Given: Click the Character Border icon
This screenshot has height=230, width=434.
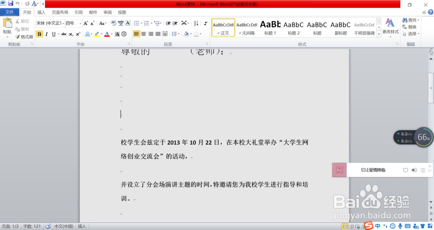Looking at the screenshot, I should (128, 23).
